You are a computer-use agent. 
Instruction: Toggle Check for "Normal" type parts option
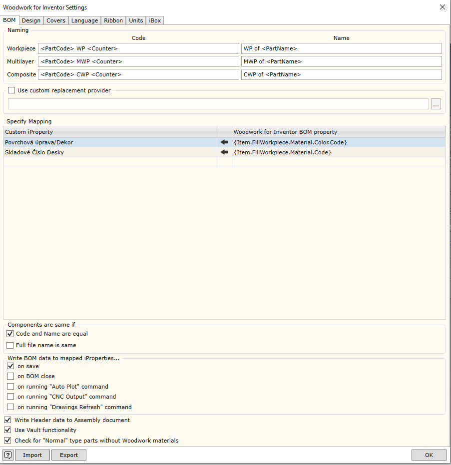tap(7, 441)
